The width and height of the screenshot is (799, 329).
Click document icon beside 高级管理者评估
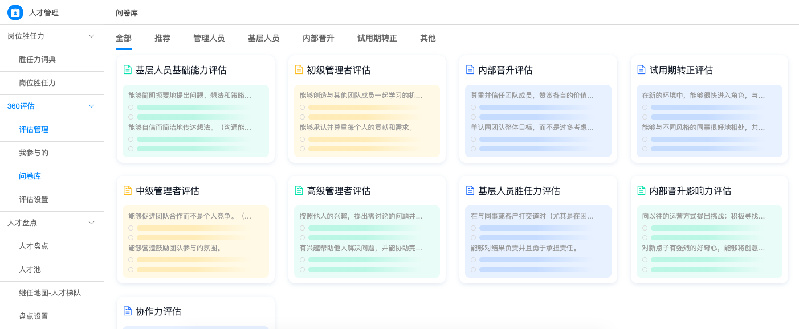(299, 191)
